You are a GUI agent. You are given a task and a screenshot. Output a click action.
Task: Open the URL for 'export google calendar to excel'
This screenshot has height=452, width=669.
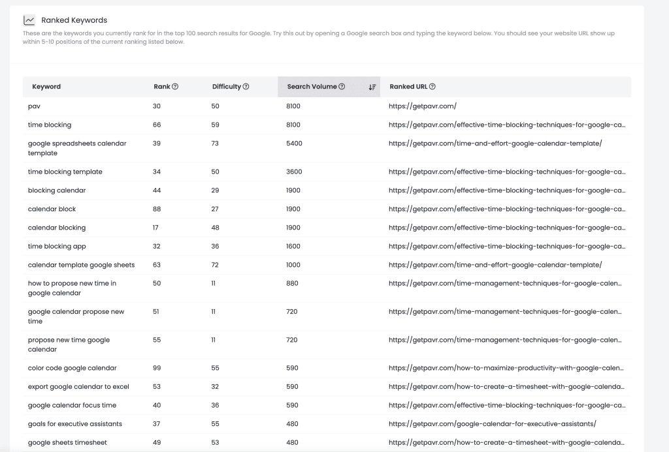506,387
